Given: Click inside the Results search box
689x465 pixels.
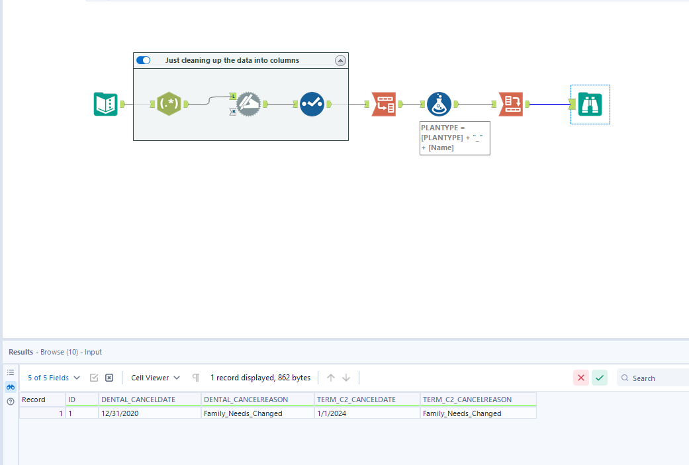Looking at the screenshot, I should click(655, 377).
